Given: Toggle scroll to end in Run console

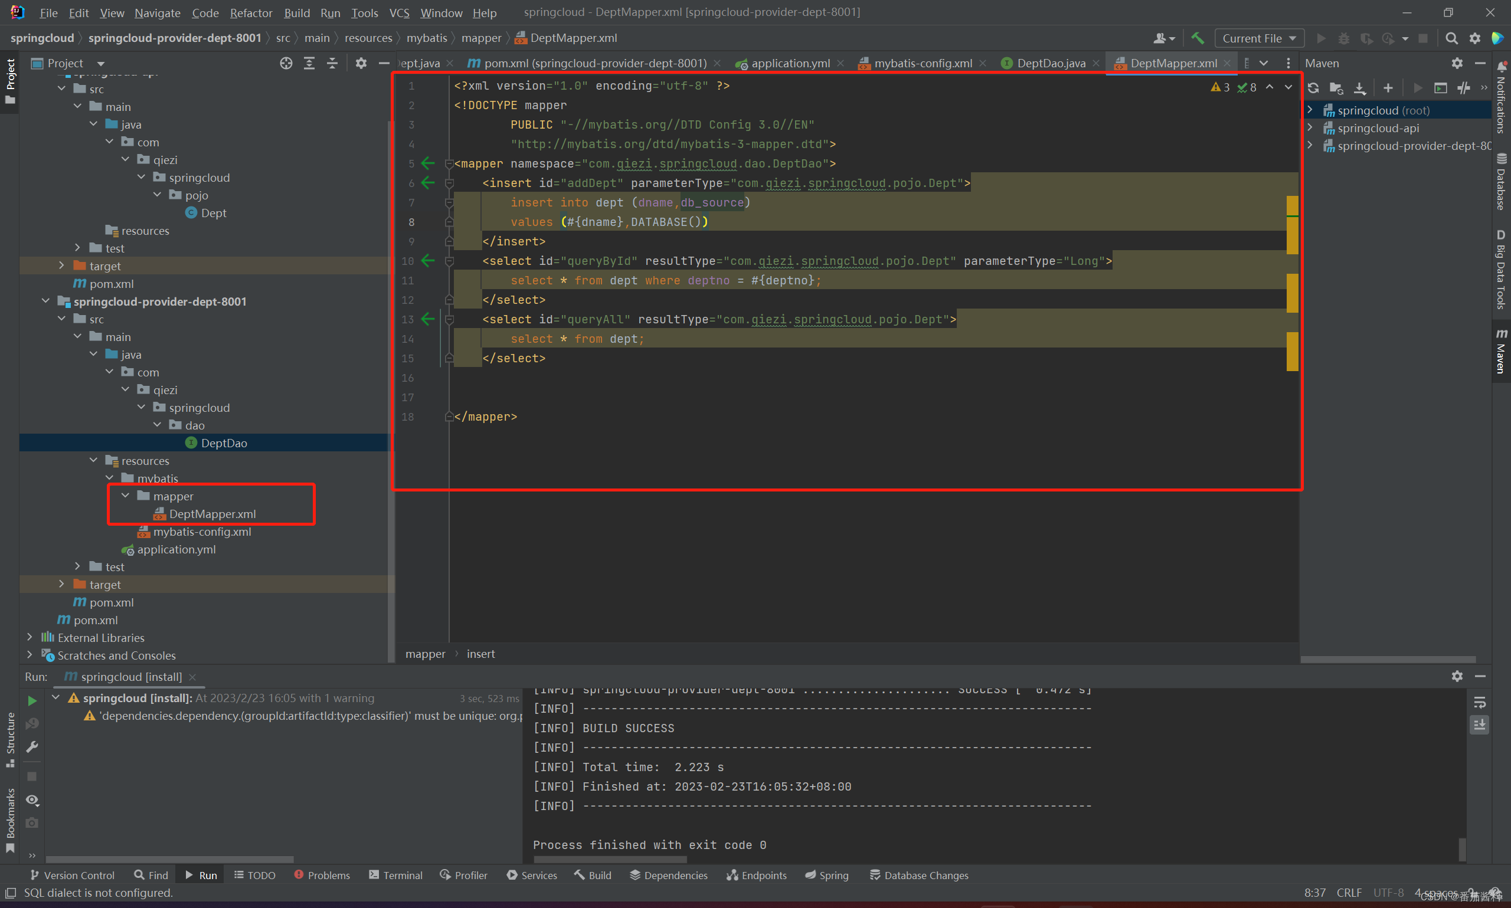Looking at the screenshot, I should [x=1479, y=725].
